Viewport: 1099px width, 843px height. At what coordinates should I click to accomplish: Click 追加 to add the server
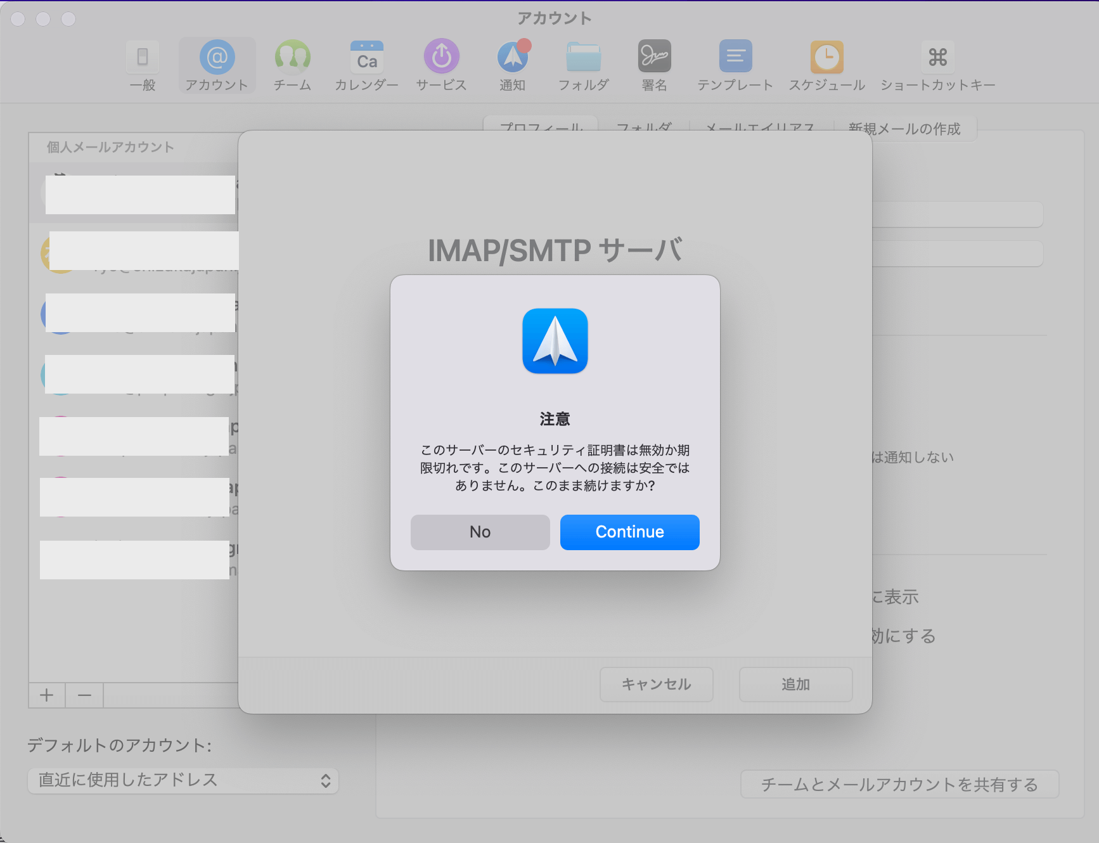point(795,685)
